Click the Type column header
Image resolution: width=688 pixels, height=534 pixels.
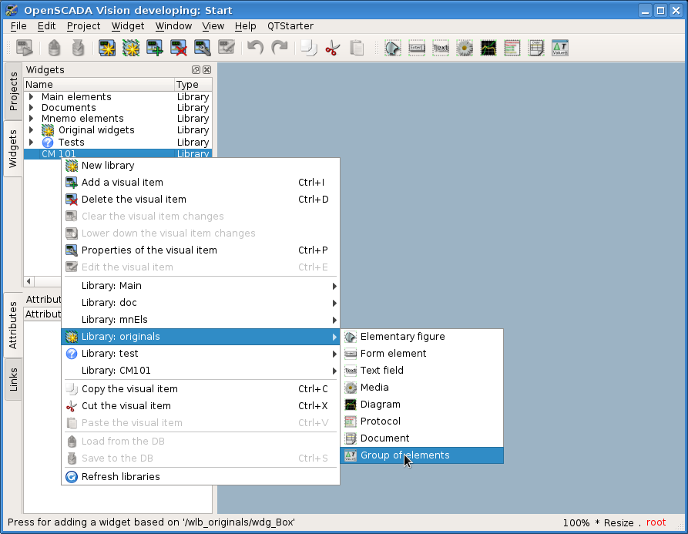pos(193,84)
